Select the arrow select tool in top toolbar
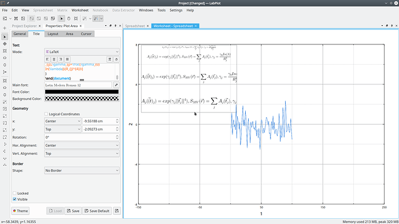Image resolution: width=399 pixels, height=224 pixels. coord(61,18)
